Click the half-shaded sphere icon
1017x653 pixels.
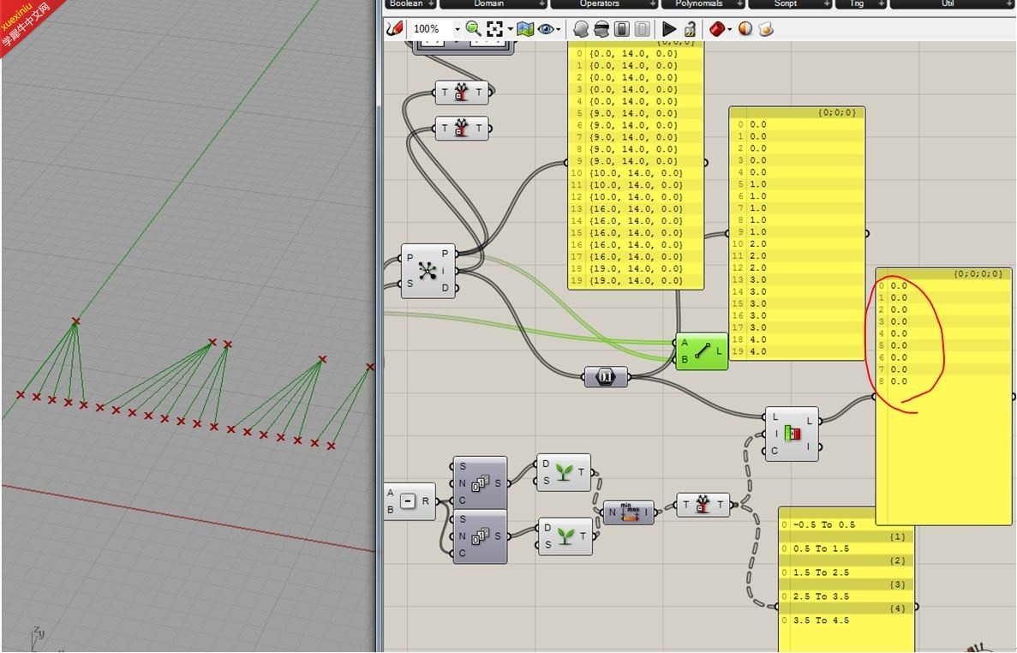click(745, 29)
